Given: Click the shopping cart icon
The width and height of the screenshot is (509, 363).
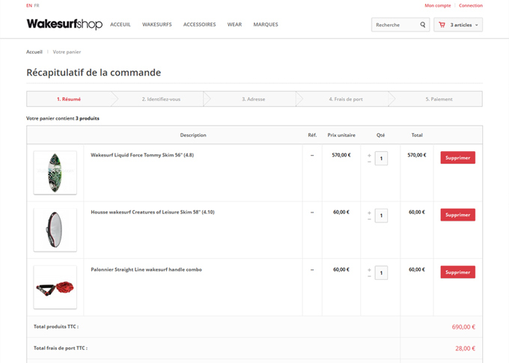Looking at the screenshot, I should 442,25.
